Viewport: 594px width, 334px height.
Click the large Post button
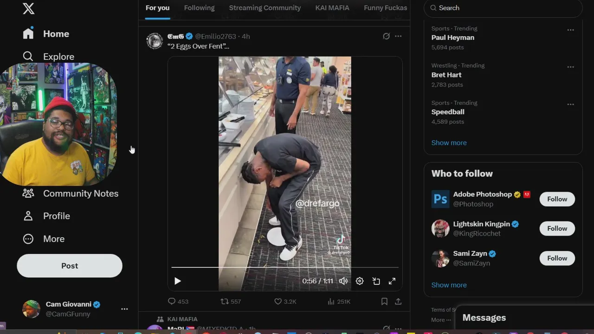pyautogui.click(x=70, y=266)
